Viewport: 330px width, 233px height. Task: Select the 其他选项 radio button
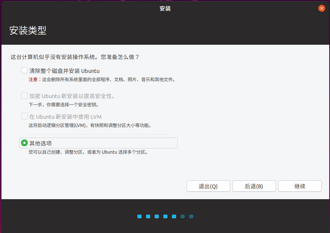(x=24, y=143)
